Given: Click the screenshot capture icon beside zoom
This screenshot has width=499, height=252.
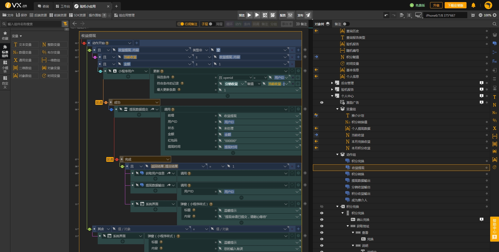Looking at the screenshot, I should (x=473, y=15).
